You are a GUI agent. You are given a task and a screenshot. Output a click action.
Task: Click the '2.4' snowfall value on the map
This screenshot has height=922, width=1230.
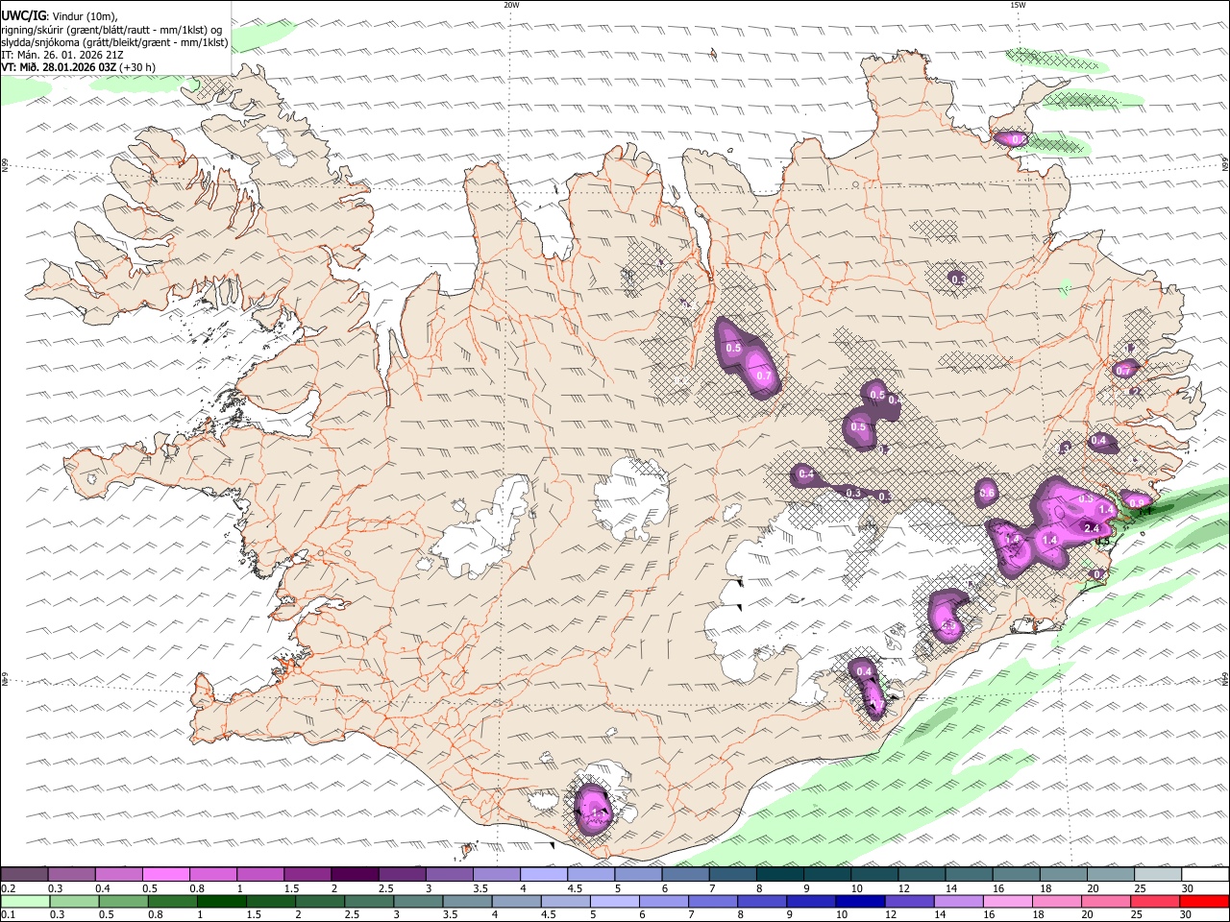[1092, 528]
